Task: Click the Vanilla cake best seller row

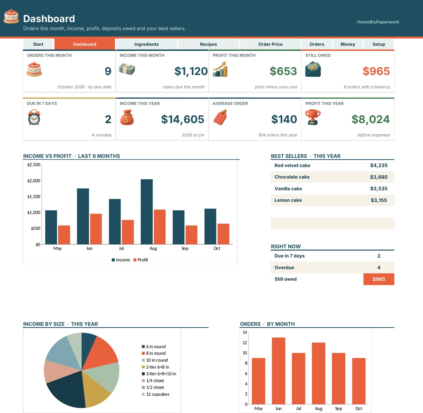Action: click(x=332, y=189)
